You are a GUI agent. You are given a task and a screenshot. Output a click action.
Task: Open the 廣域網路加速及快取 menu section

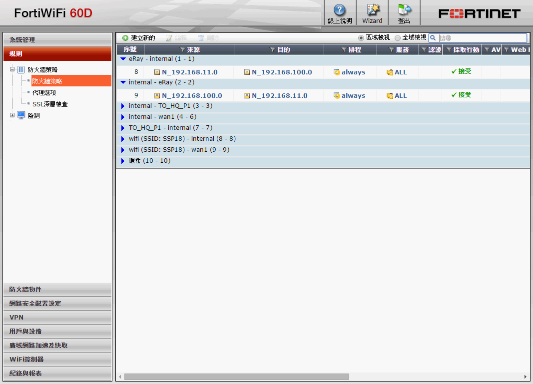57,345
